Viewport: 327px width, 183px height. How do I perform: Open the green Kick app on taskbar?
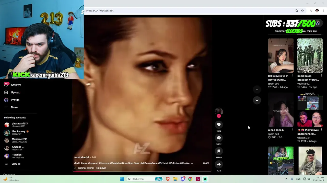click(x=205, y=179)
